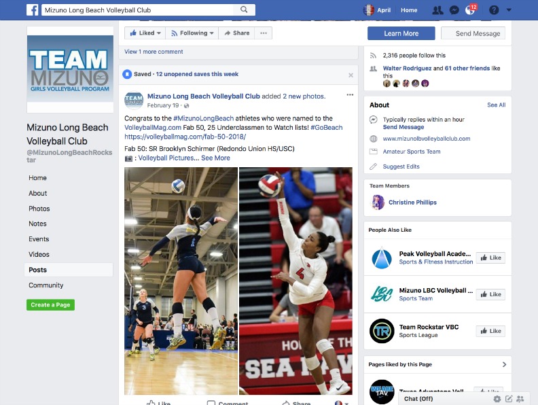Click the Share page button
The image size is (538, 405).
point(237,33)
